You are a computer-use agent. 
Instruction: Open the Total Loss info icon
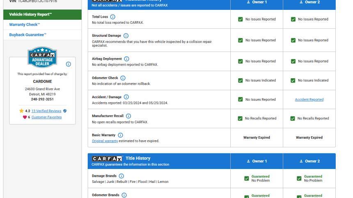pyautogui.click(x=113, y=17)
